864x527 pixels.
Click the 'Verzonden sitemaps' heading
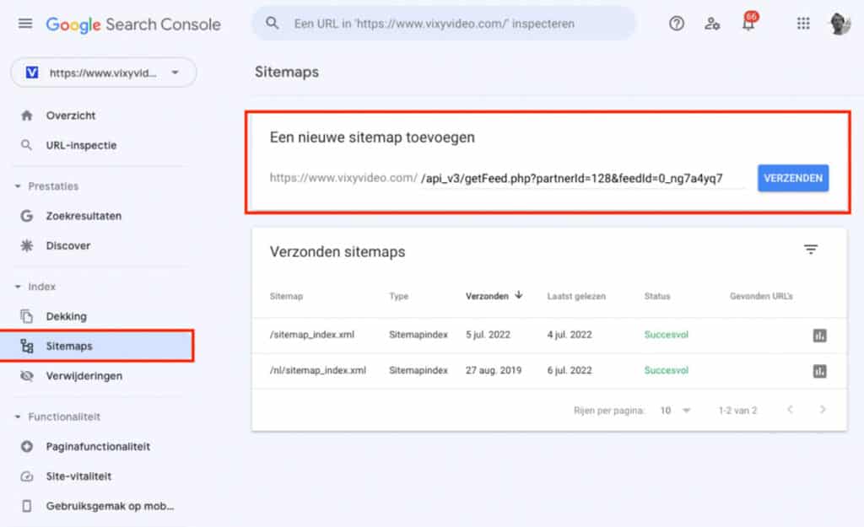(x=337, y=251)
